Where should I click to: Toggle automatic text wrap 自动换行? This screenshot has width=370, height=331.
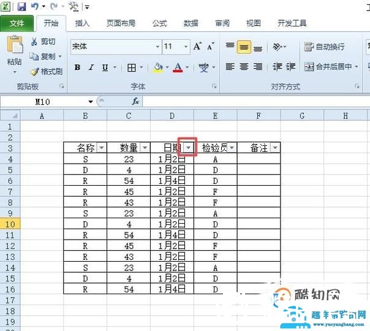coord(325,47)
